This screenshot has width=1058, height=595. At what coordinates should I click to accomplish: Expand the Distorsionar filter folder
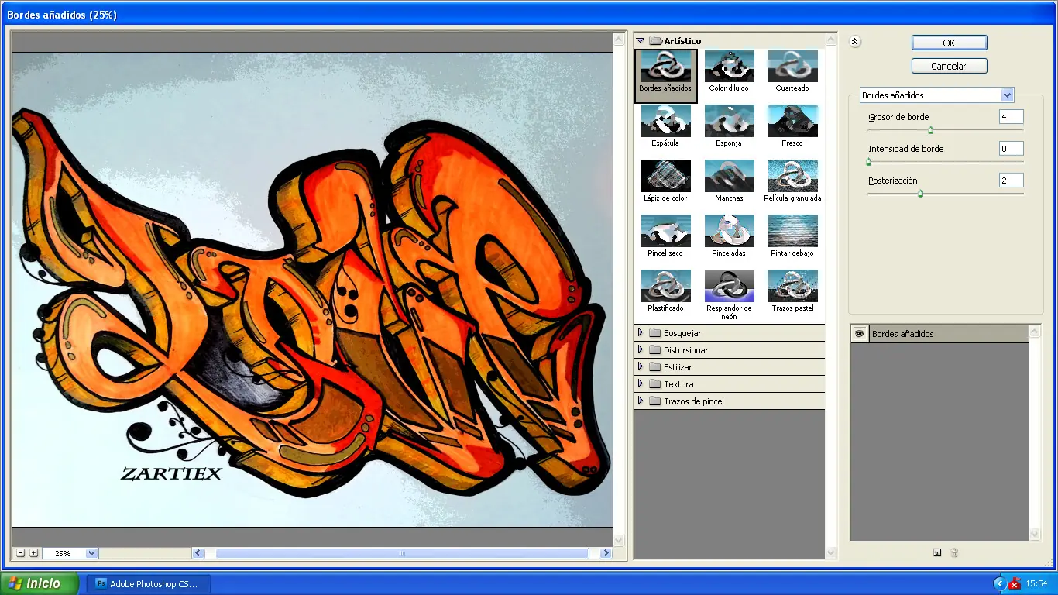pos(641,350)
